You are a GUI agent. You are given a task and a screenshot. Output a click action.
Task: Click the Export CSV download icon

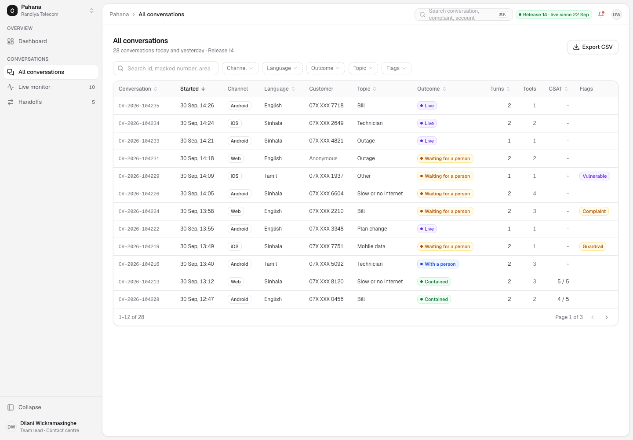click(x=576, y=47)
